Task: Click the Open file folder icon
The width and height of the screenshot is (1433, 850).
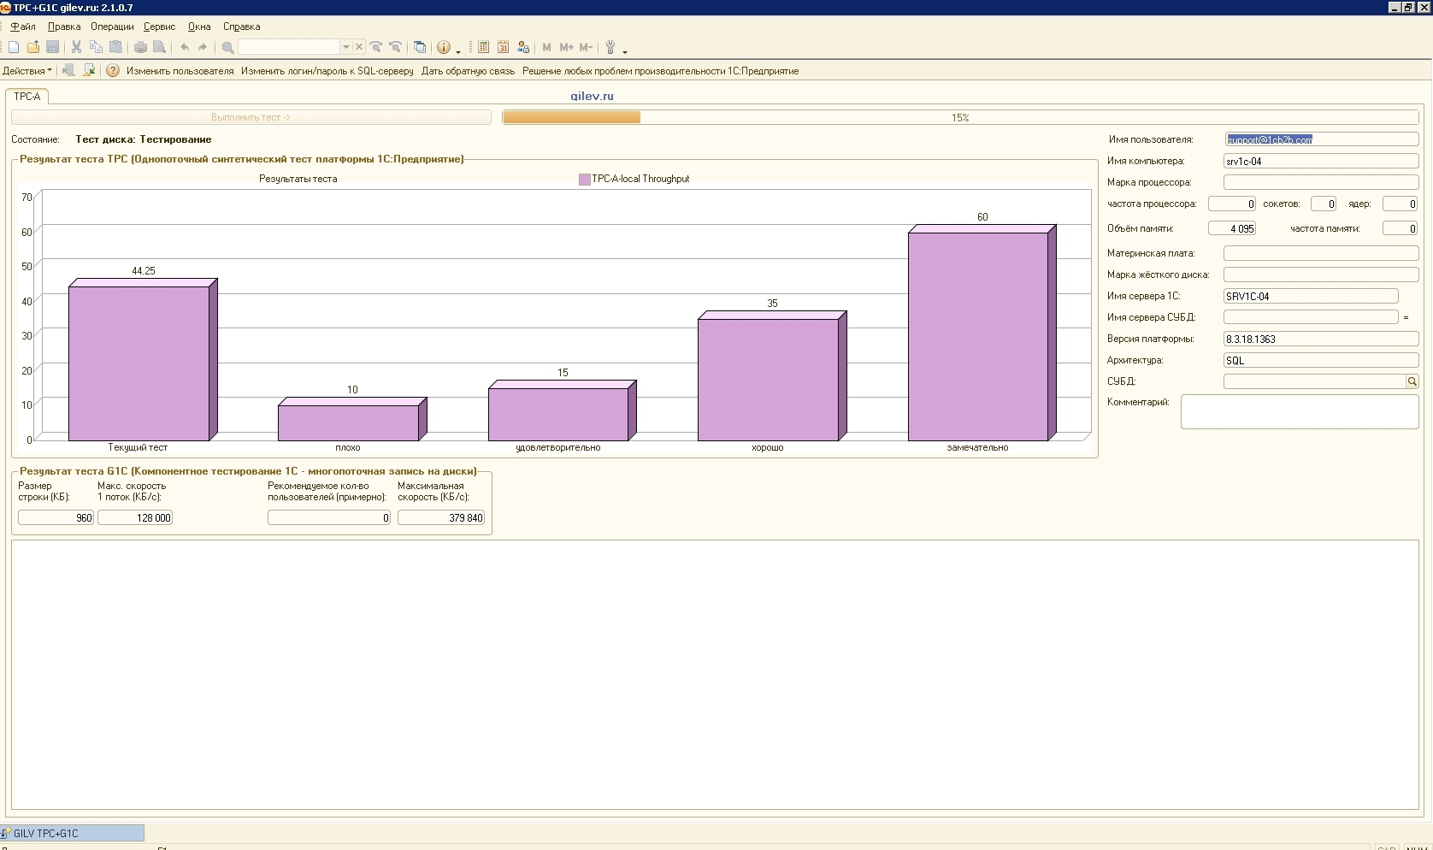Action: 33,47
